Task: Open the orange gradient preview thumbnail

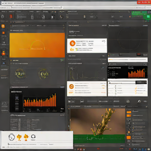Action: [37, 45]
